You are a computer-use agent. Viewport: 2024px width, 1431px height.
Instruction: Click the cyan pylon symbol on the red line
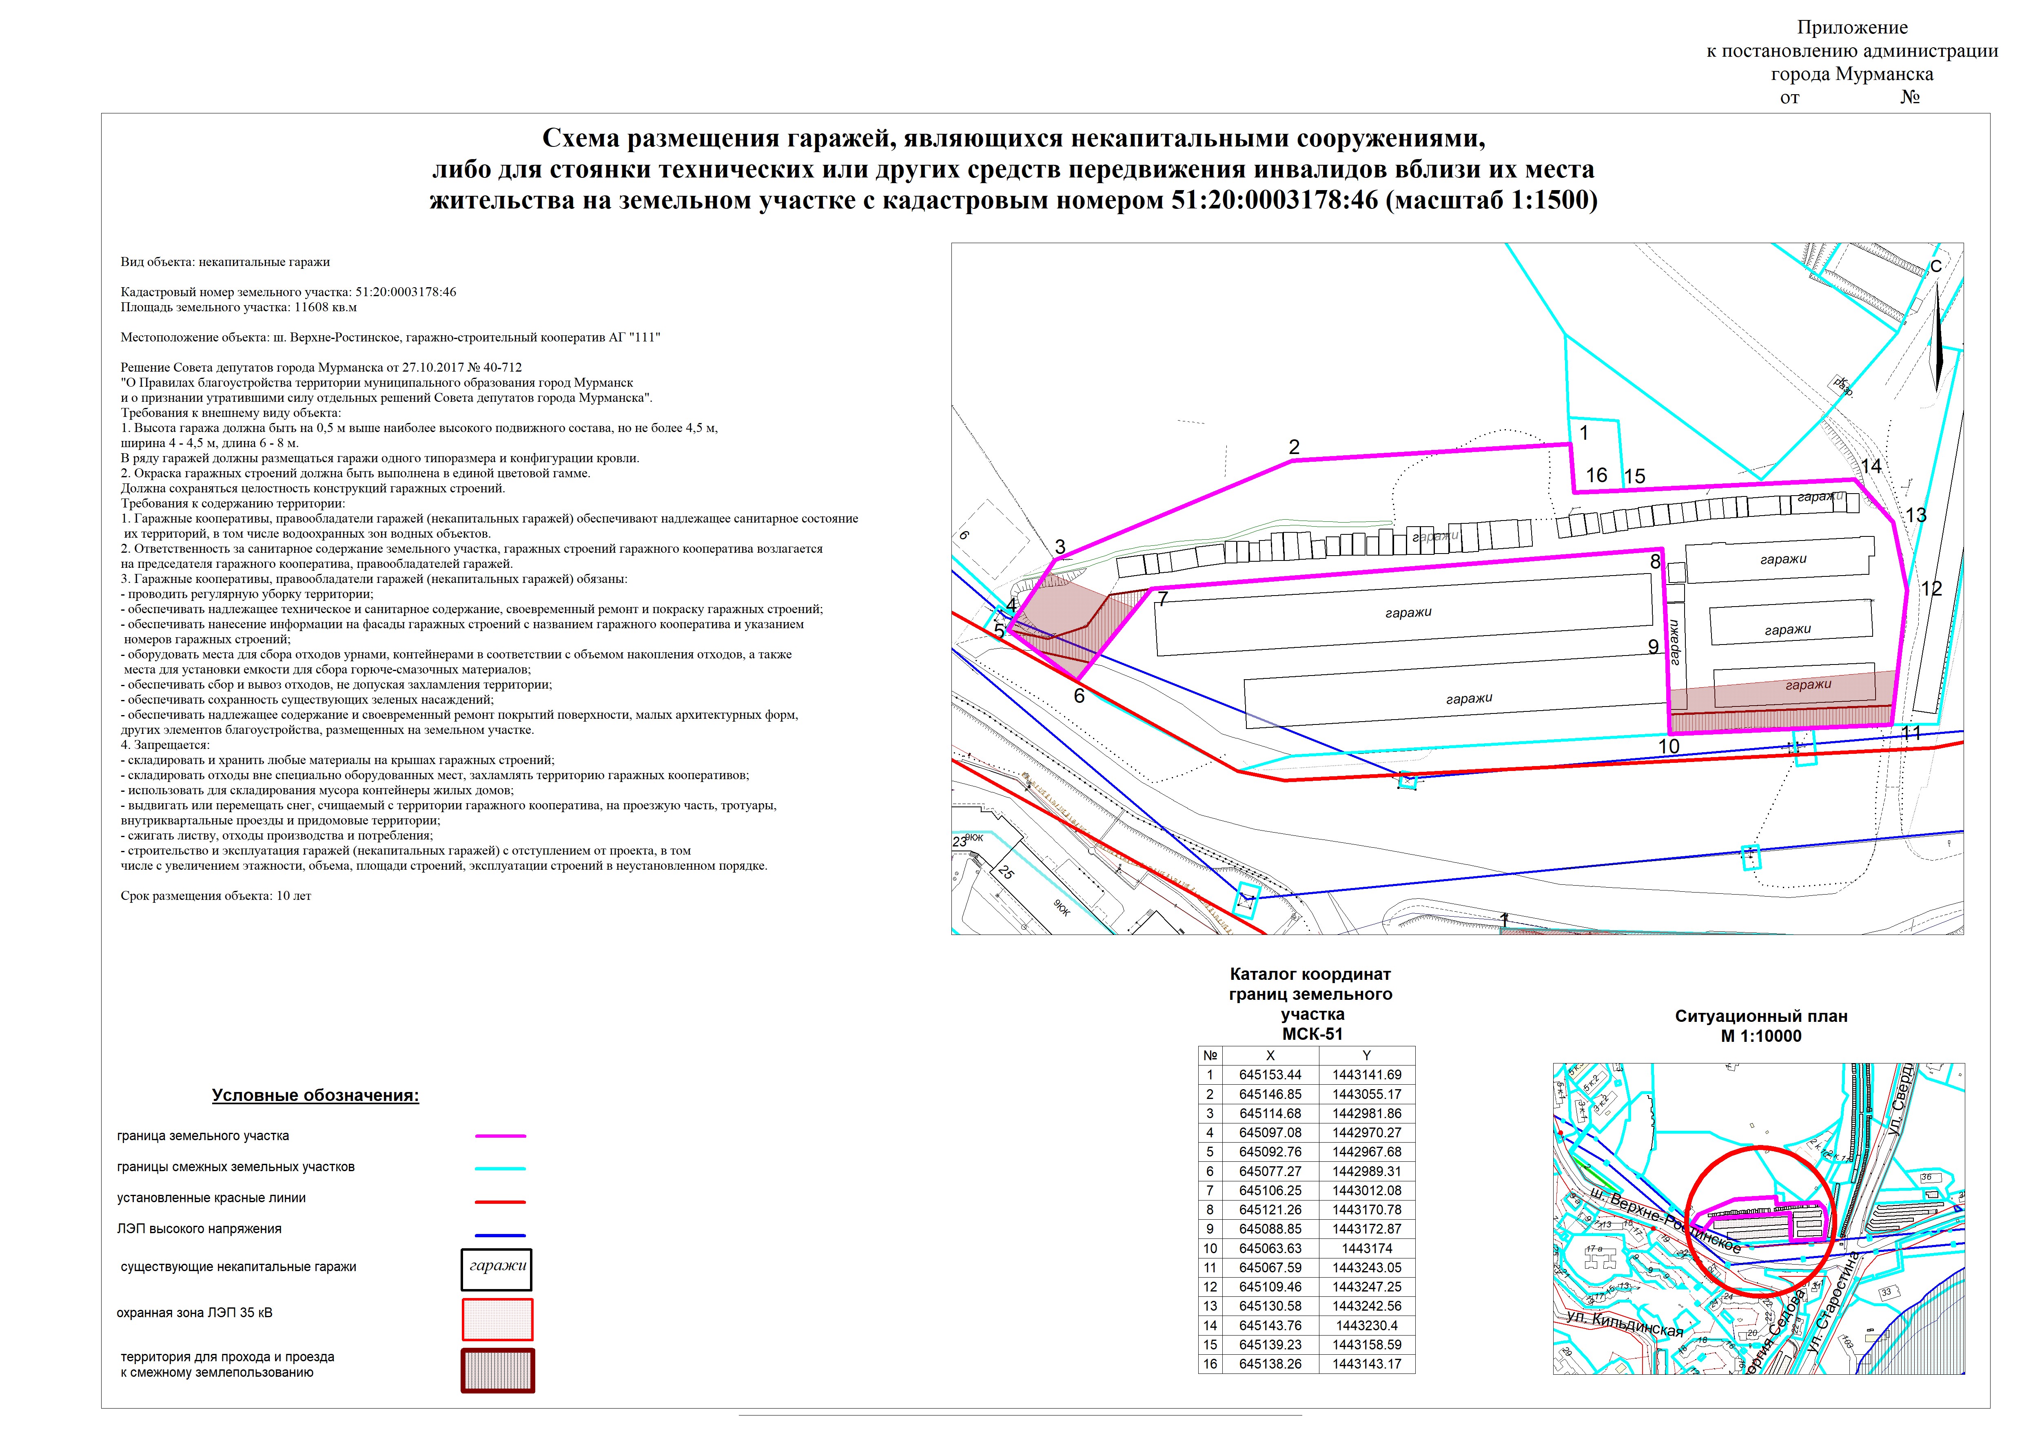coord(1408,780)
